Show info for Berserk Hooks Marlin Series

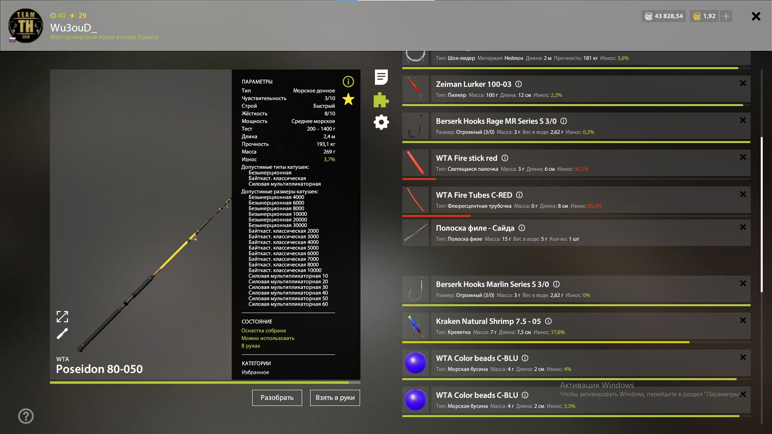[556, 284]
